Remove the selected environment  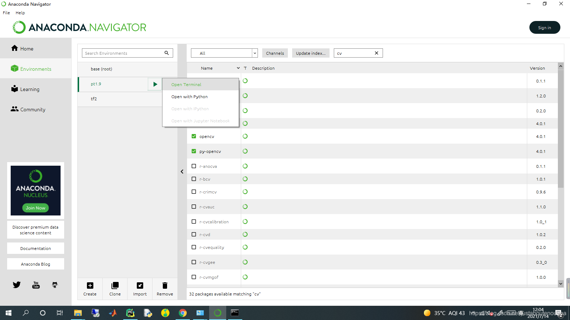165,289
